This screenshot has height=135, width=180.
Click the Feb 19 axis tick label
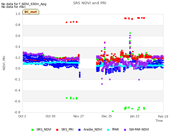tap(163, 116)
